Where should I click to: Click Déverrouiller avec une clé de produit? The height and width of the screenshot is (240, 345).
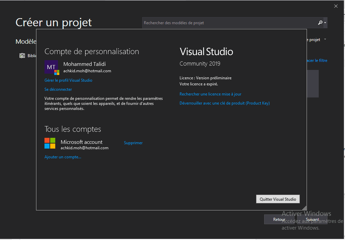pyautogui.click(x=224, y=103)
